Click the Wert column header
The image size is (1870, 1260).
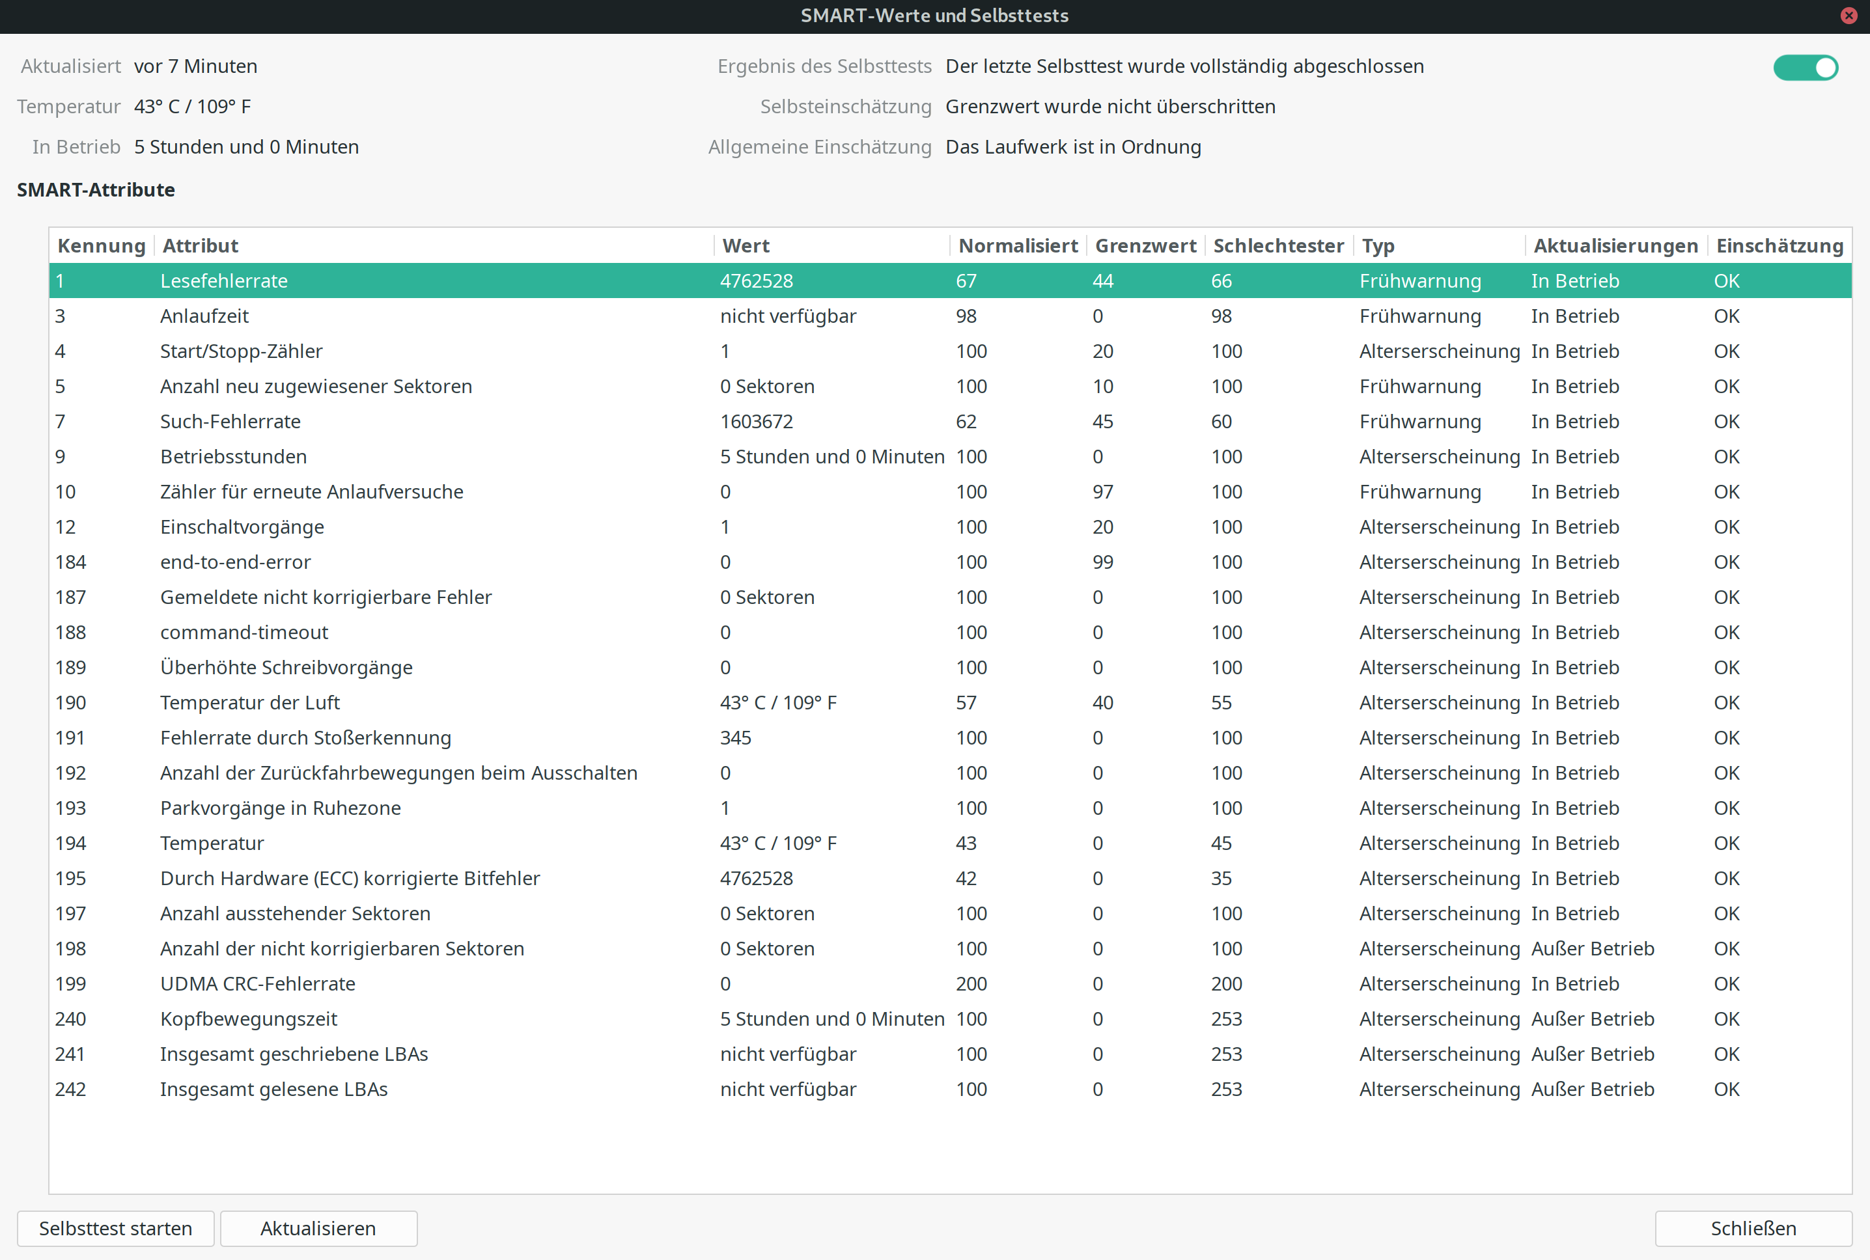746,246
